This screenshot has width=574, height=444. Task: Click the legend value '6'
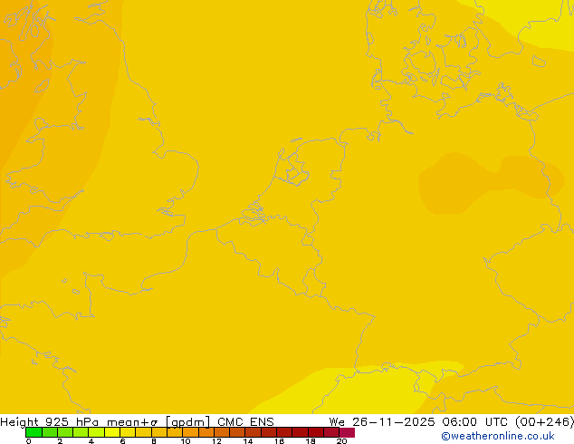coord(122,441)
